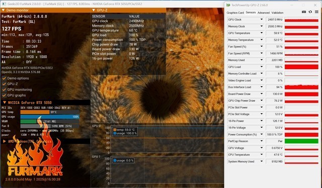
Task: Collapse the NVIDIA GeForce RTX 5050 section
Action: point(5,102)
